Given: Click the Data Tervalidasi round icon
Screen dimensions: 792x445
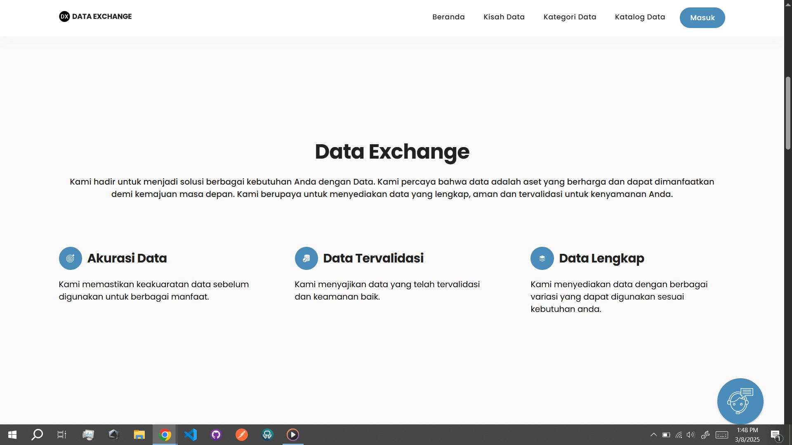Looking at the screenshot, I should pos(306,258).
